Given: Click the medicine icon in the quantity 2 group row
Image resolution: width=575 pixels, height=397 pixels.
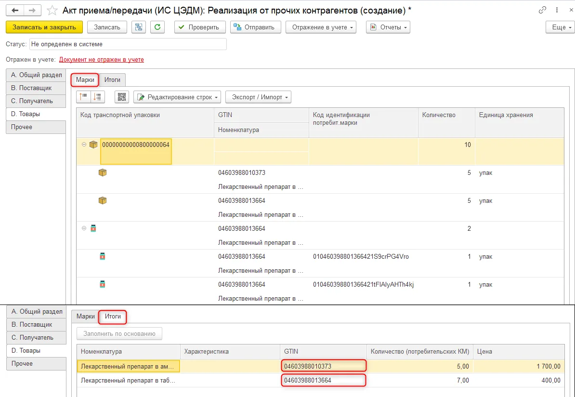Looking at the screenshot, I should tap(93, 228).
